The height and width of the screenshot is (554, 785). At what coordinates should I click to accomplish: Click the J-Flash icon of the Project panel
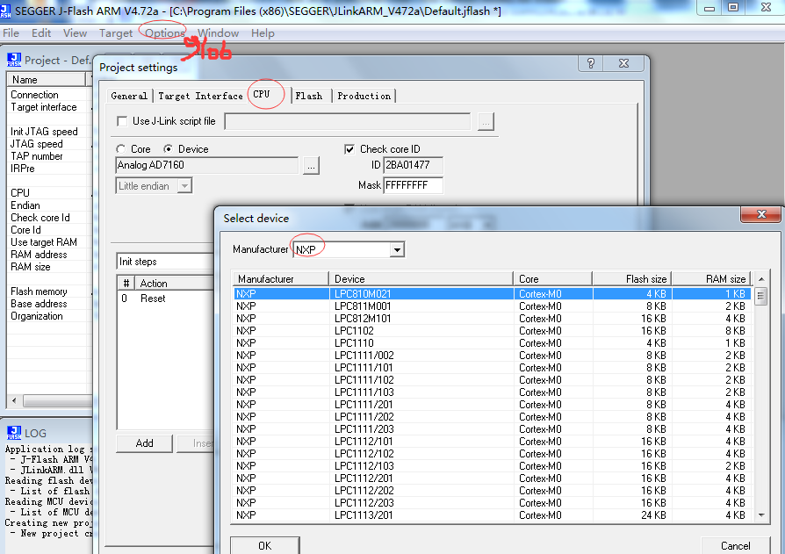click(13, 60)
